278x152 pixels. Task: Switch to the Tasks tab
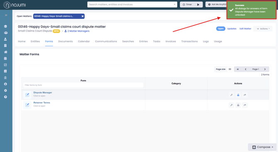[x=156, y=42]
